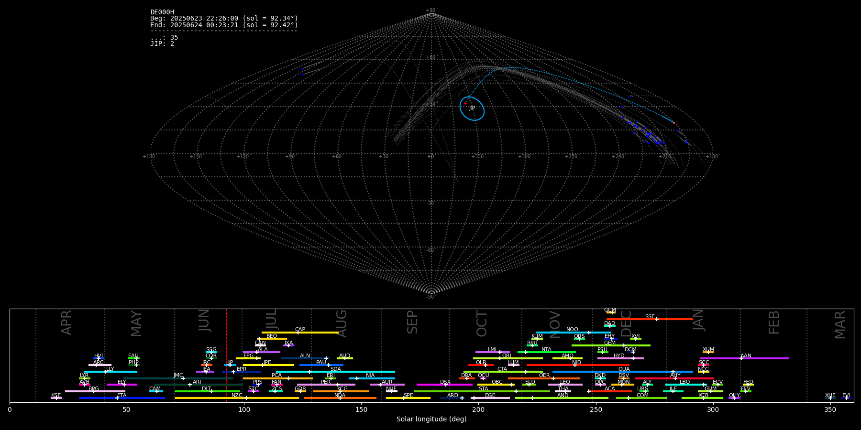Click the OCT month label

tap(482, 323)
